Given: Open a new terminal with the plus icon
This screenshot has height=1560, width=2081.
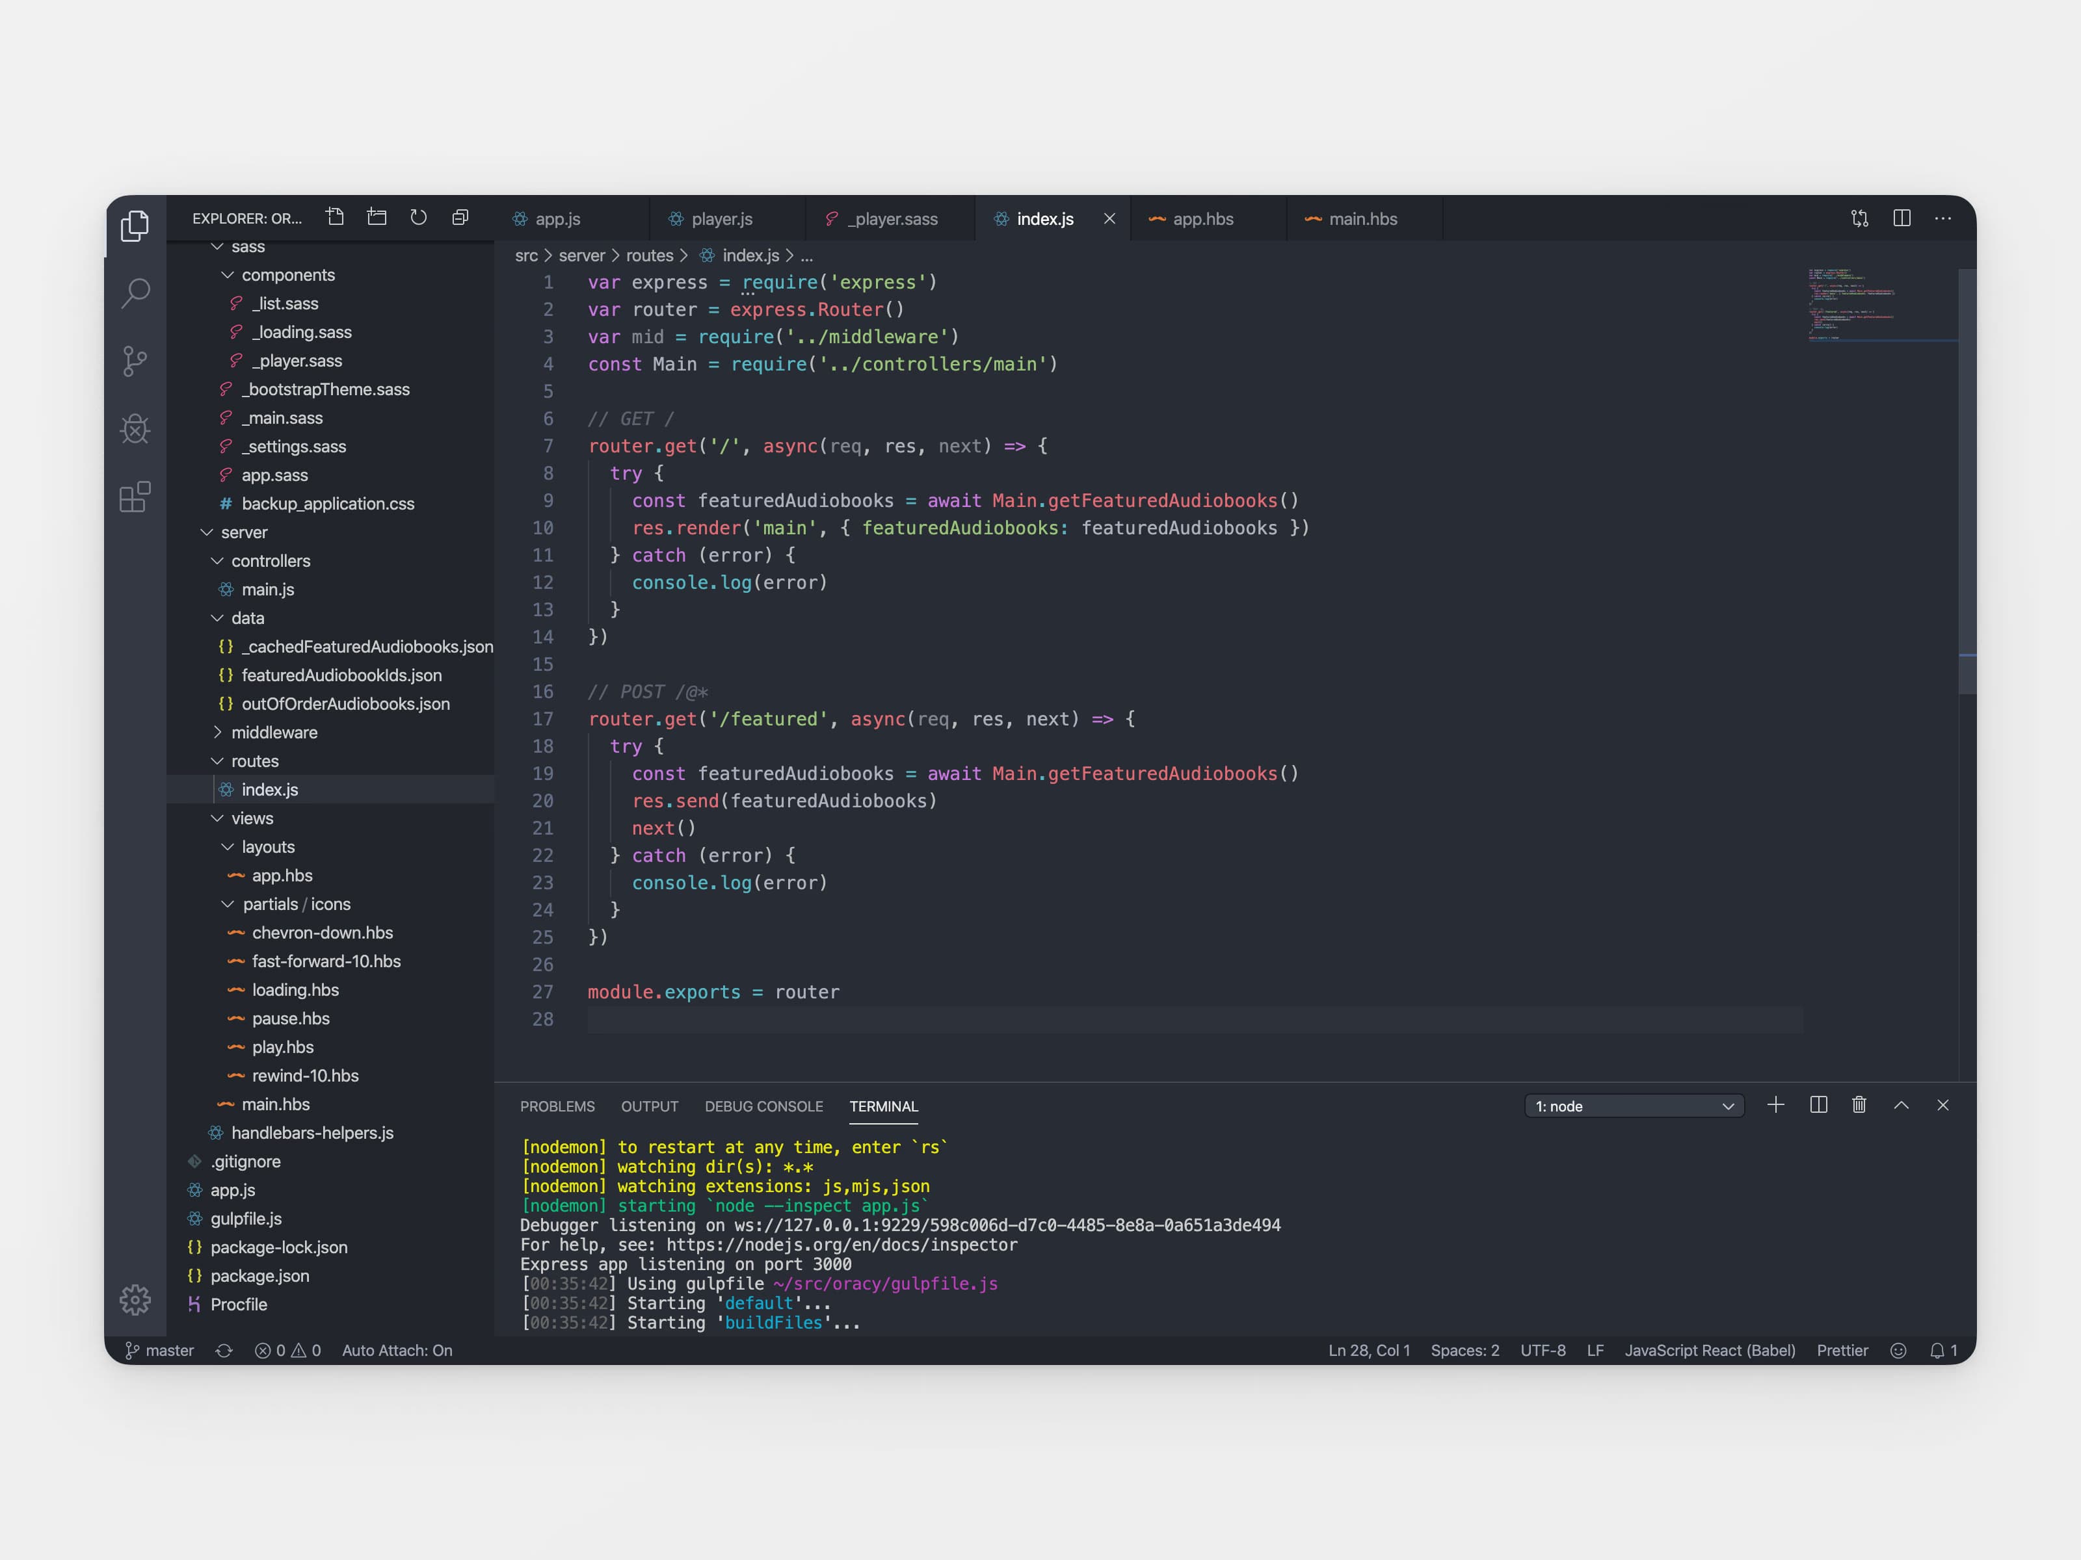Looking at the screenshot, I should click(1776, 1106).
